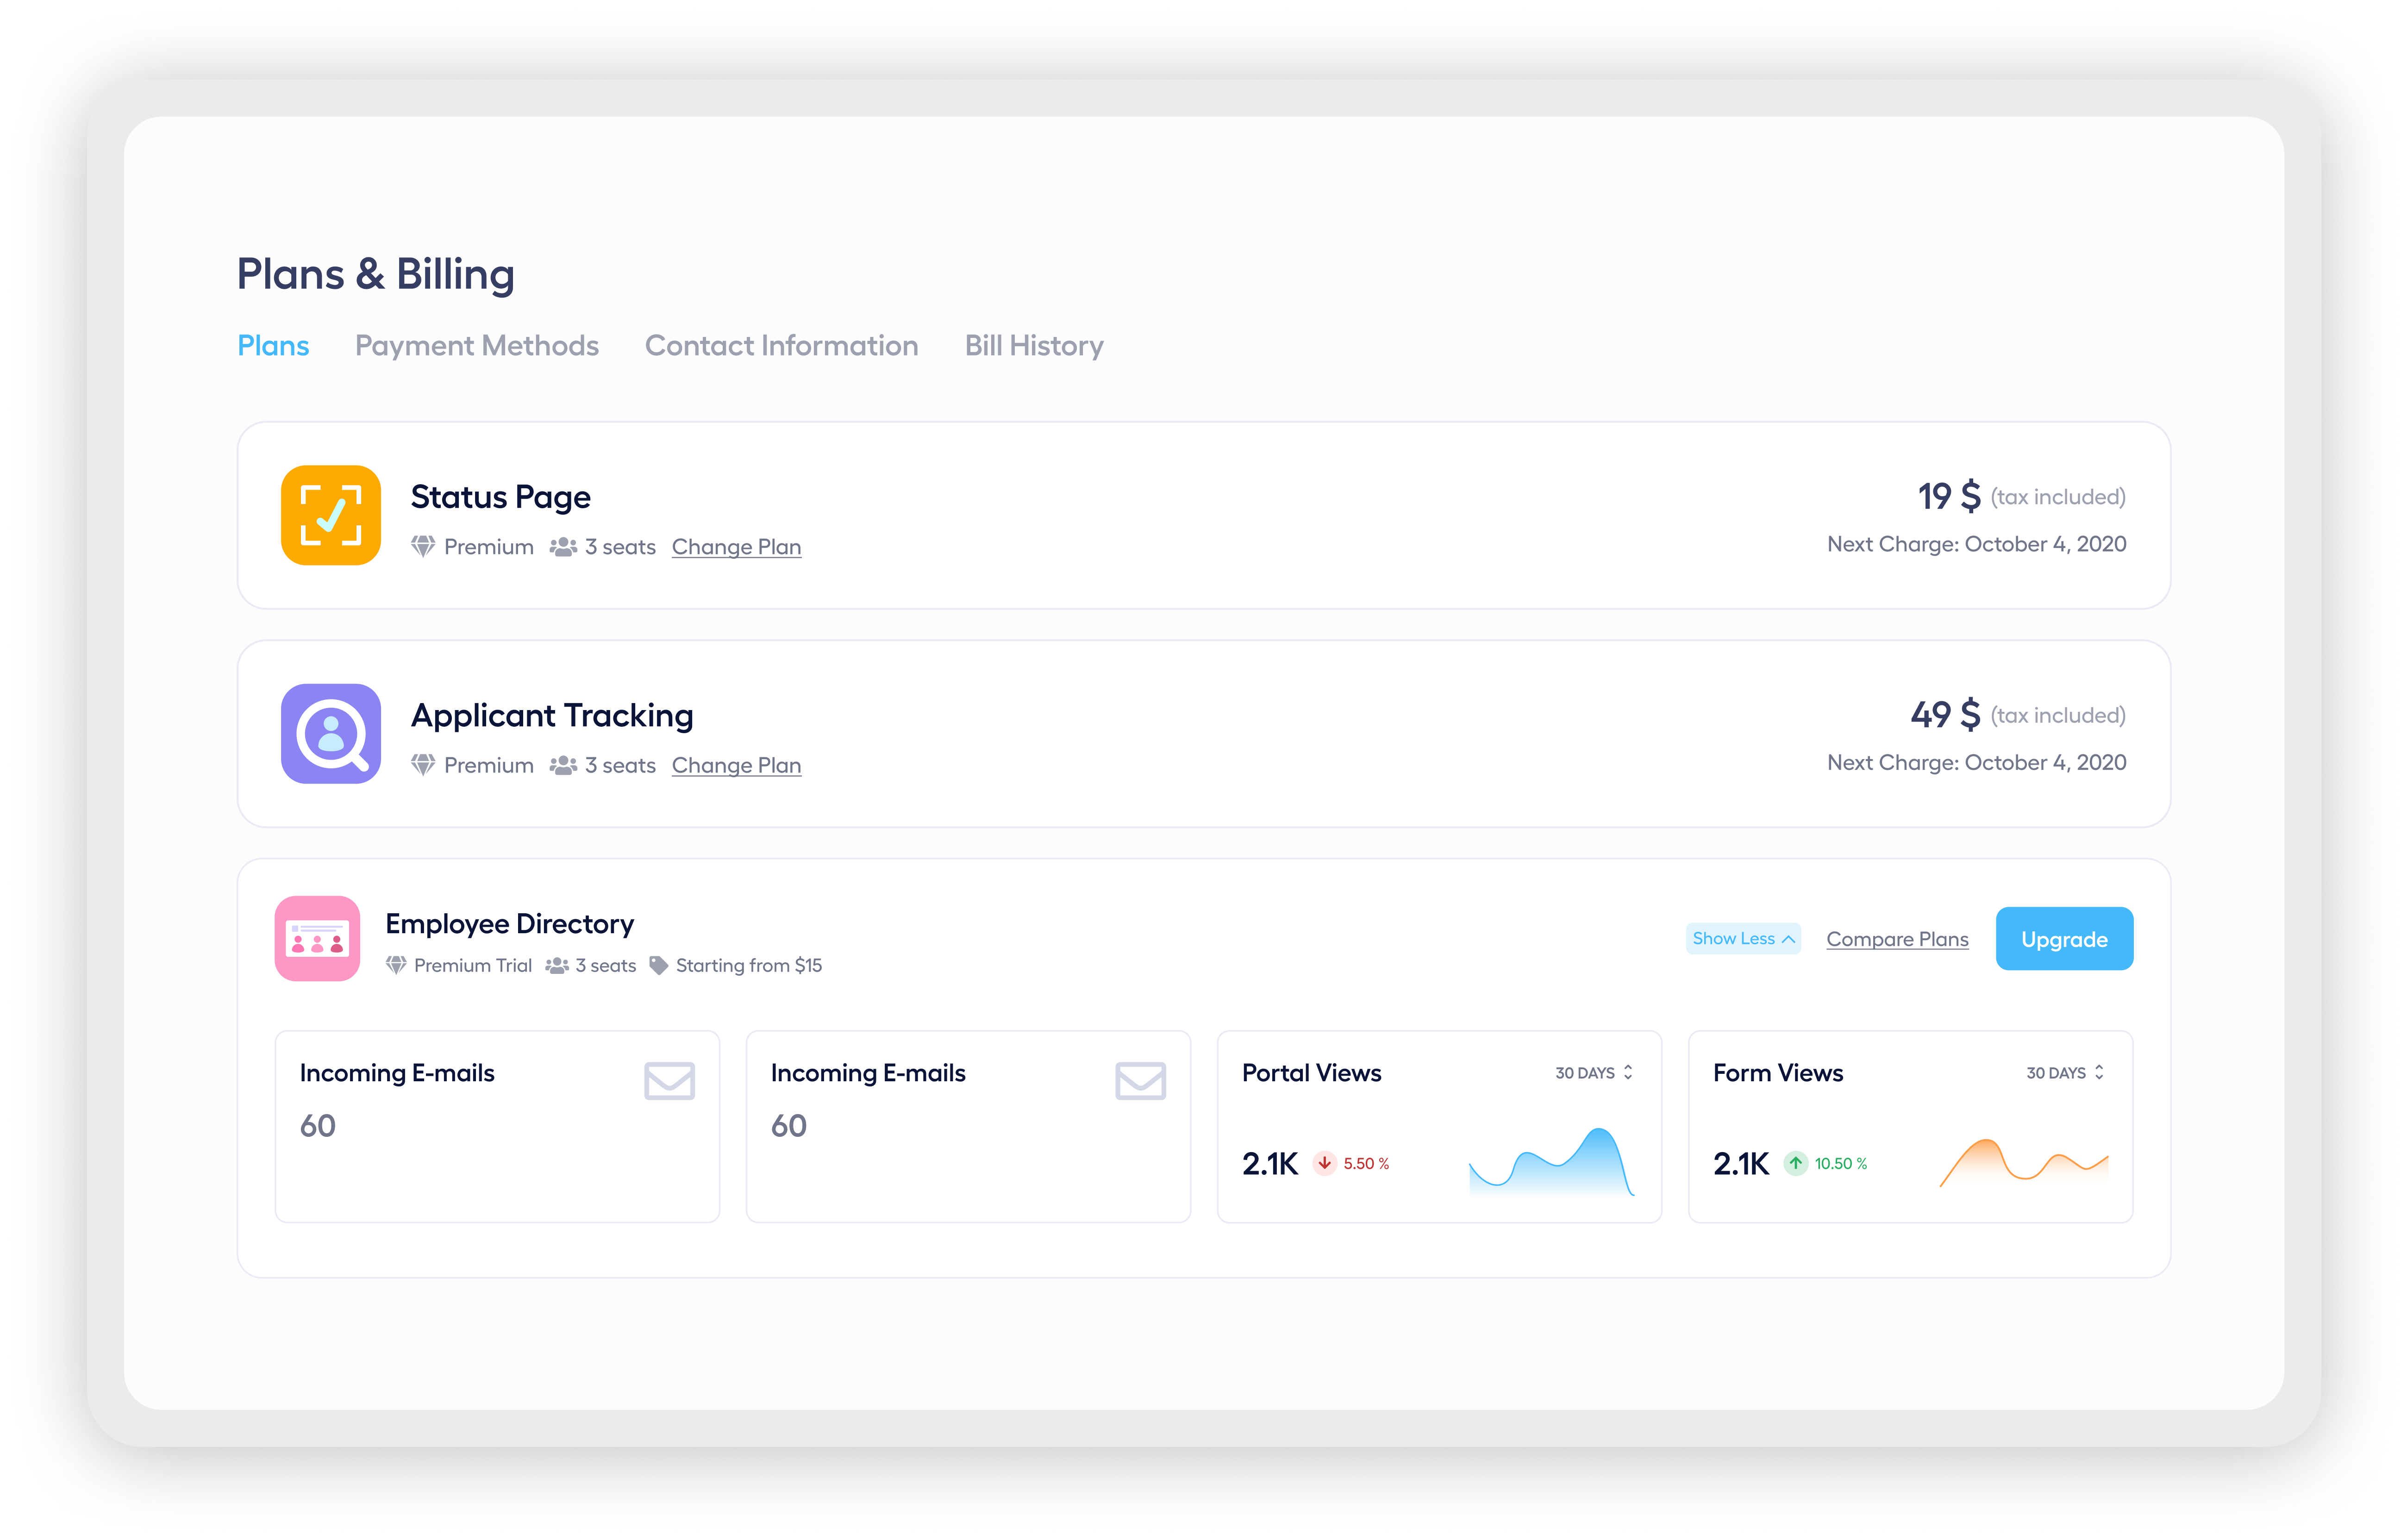Click the orange Form Views chart

[2023, 1163]
